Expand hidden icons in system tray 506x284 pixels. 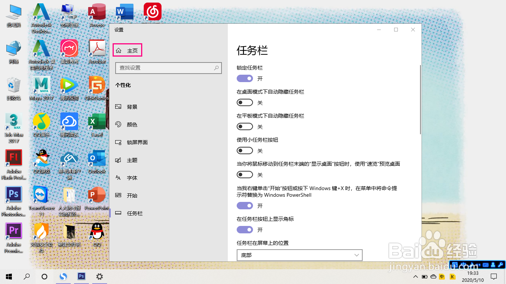pos(415,276)
